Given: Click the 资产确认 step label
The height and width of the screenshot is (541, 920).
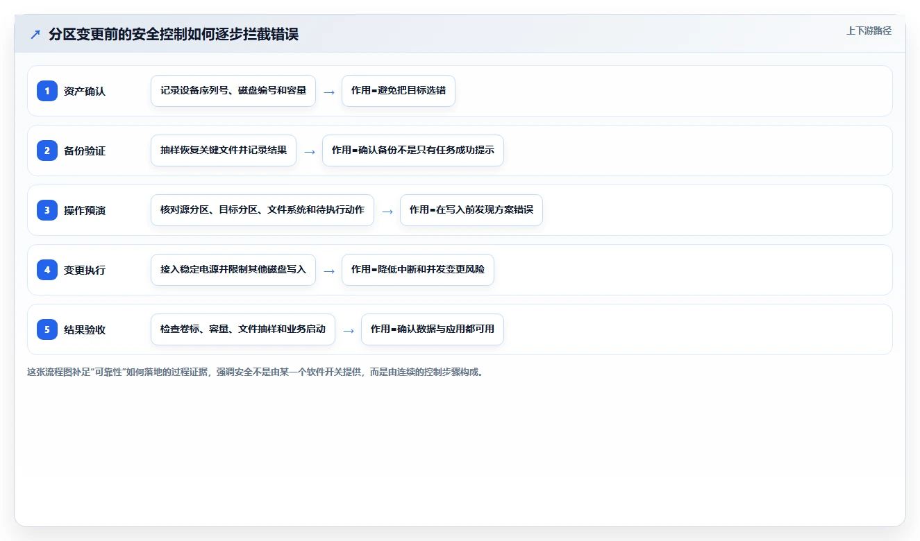Looking at the screenshot, I should (x=85, y=91).
